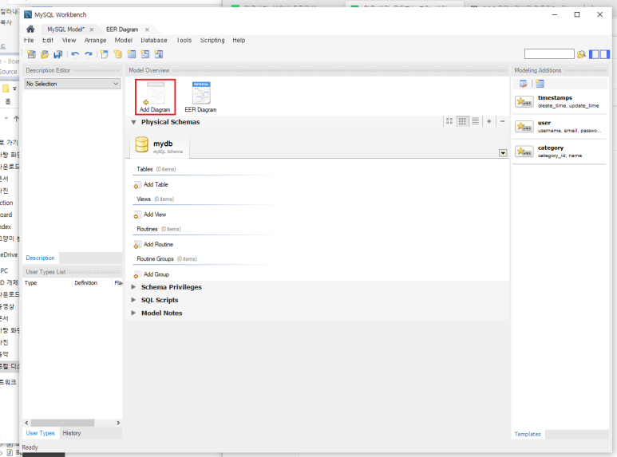
Task: Expand the Model Notes section
Action: pos(133,313)
